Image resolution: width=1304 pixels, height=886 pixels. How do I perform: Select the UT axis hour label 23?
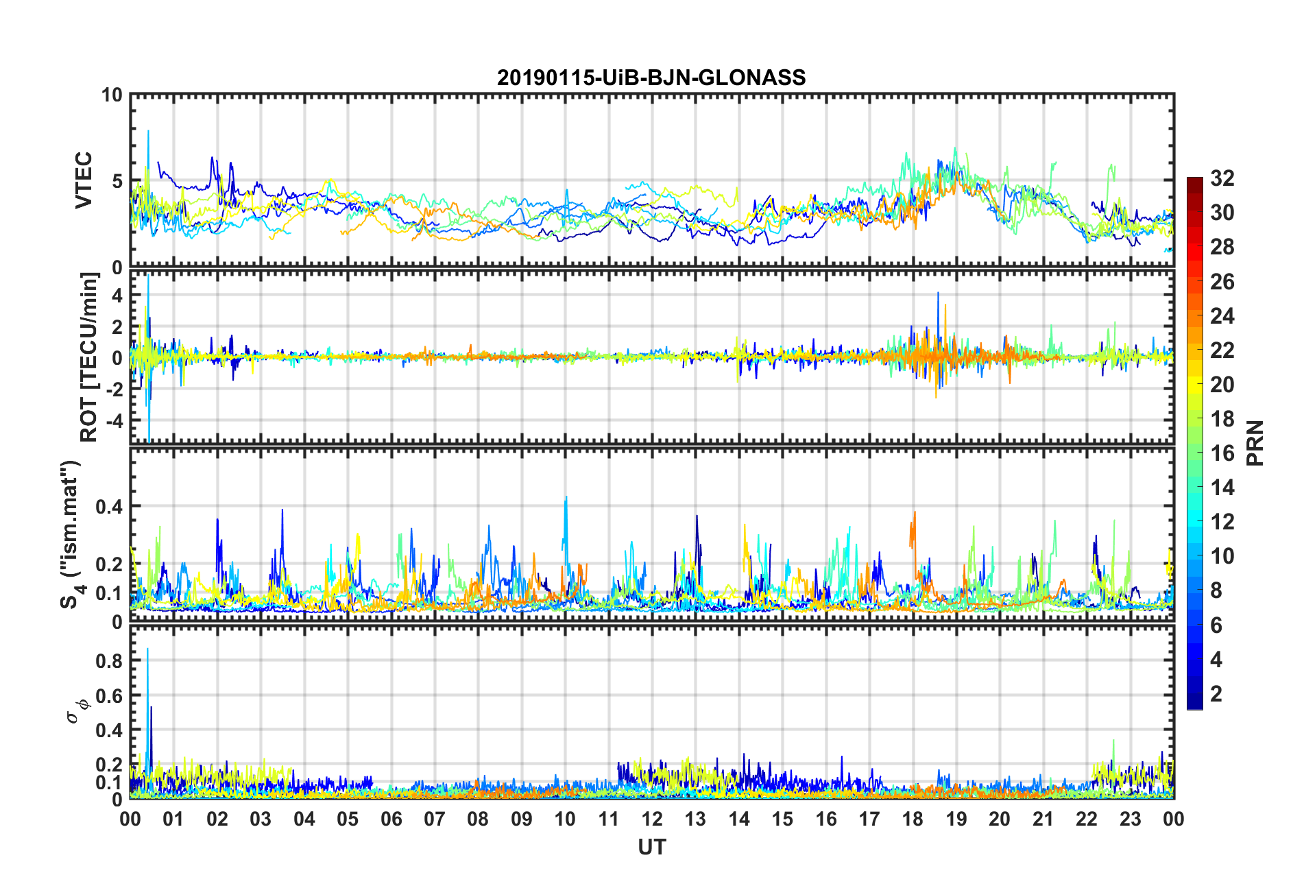[1131, 819]
